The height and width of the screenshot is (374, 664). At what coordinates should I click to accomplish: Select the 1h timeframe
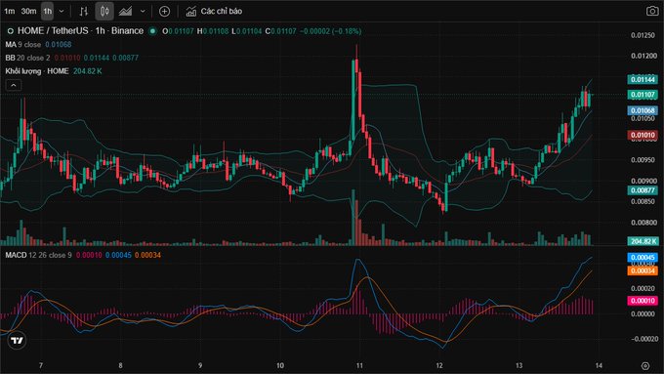click(x=48, y=12)
